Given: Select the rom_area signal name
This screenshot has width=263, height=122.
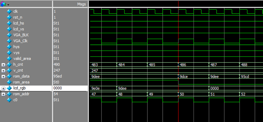Looking at the screenshot, I should click(x=21, y=82).
